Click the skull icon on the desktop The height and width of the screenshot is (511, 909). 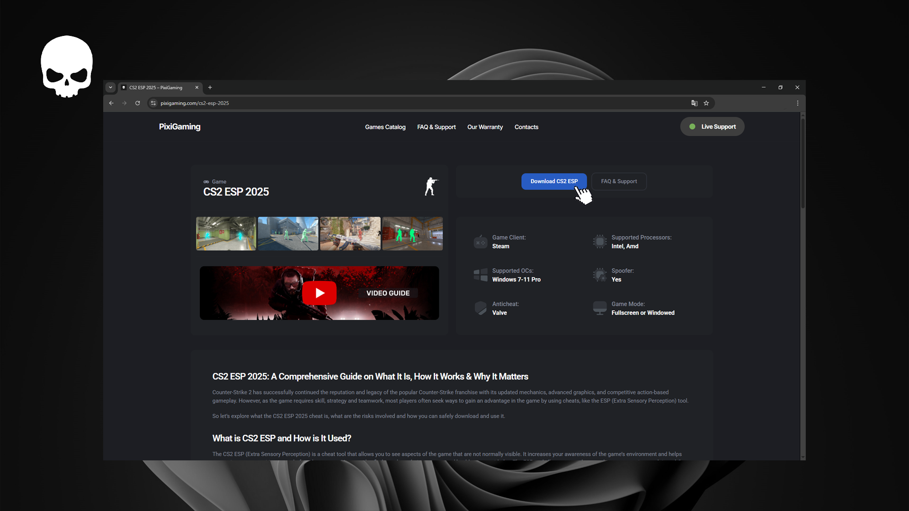[x=67, y=67]
